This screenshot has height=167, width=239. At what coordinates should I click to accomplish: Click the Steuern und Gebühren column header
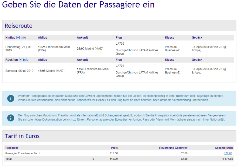click(x=173, y=148)
